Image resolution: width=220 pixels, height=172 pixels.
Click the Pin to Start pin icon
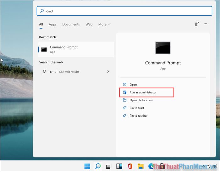pyautogui.click(x=124, y=108)
